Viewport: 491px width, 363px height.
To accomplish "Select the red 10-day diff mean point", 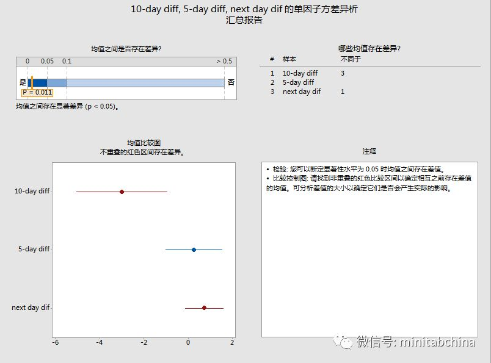I will coord(122,192).
